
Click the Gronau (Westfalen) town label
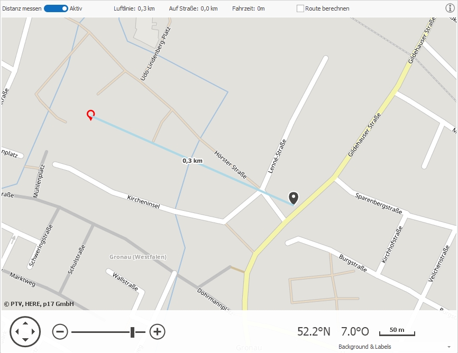click(138, 257)
